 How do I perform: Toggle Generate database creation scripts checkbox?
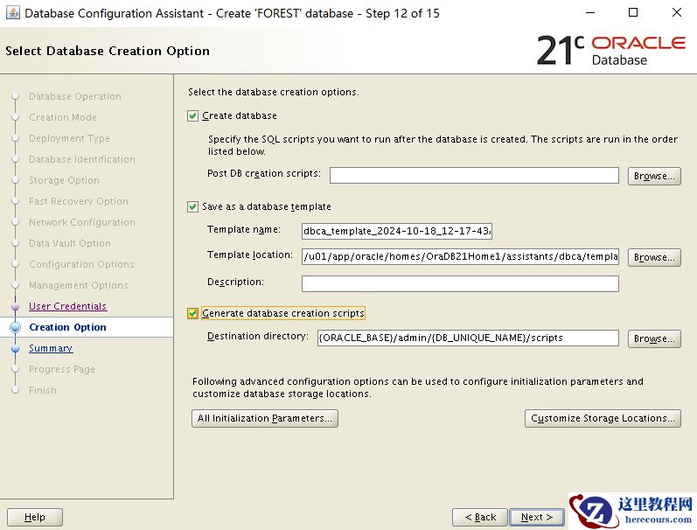(192, 313)
